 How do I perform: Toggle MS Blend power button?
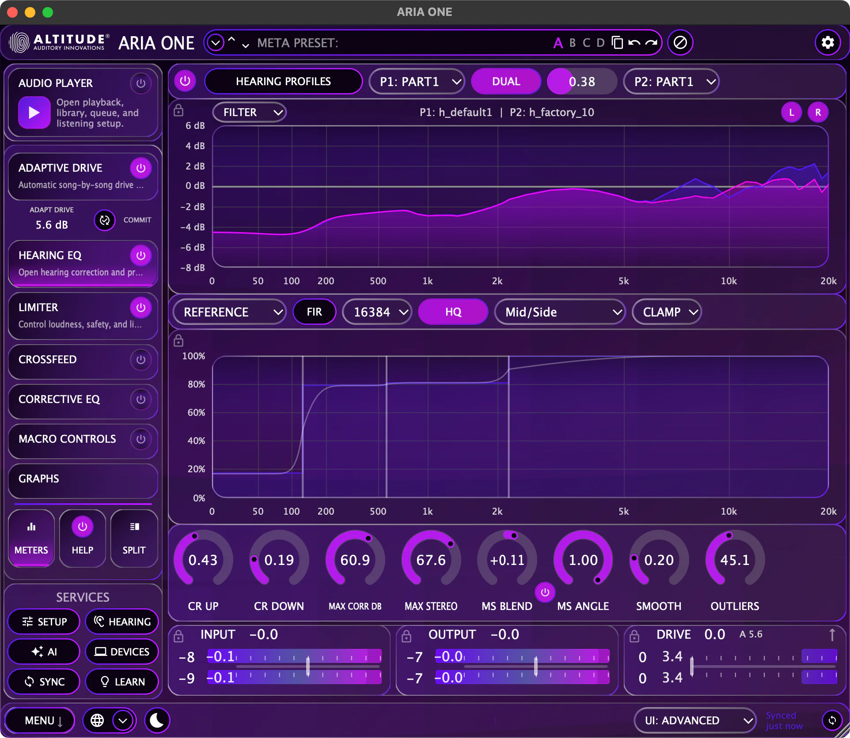pos(545,592)
